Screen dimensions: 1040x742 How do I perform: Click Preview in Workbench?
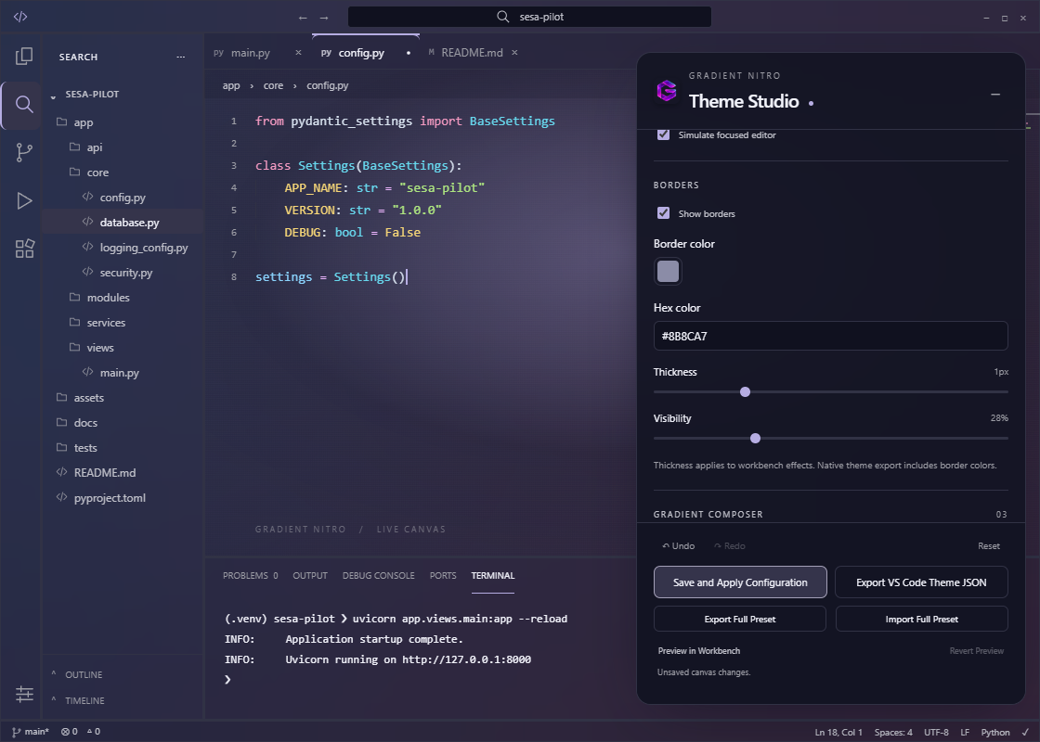pyautogui.click(x=699, y=650)
